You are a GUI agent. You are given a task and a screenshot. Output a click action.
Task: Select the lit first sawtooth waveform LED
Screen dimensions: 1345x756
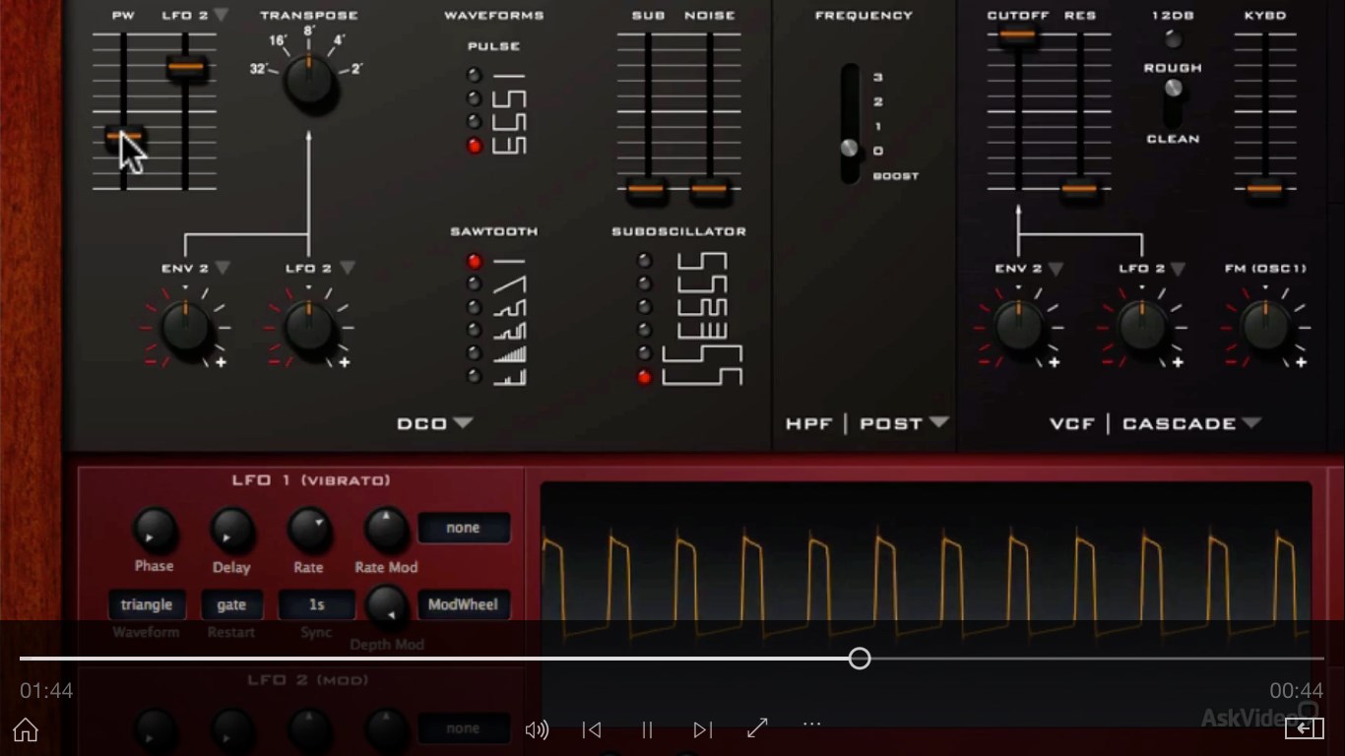(x=475, y=262)
